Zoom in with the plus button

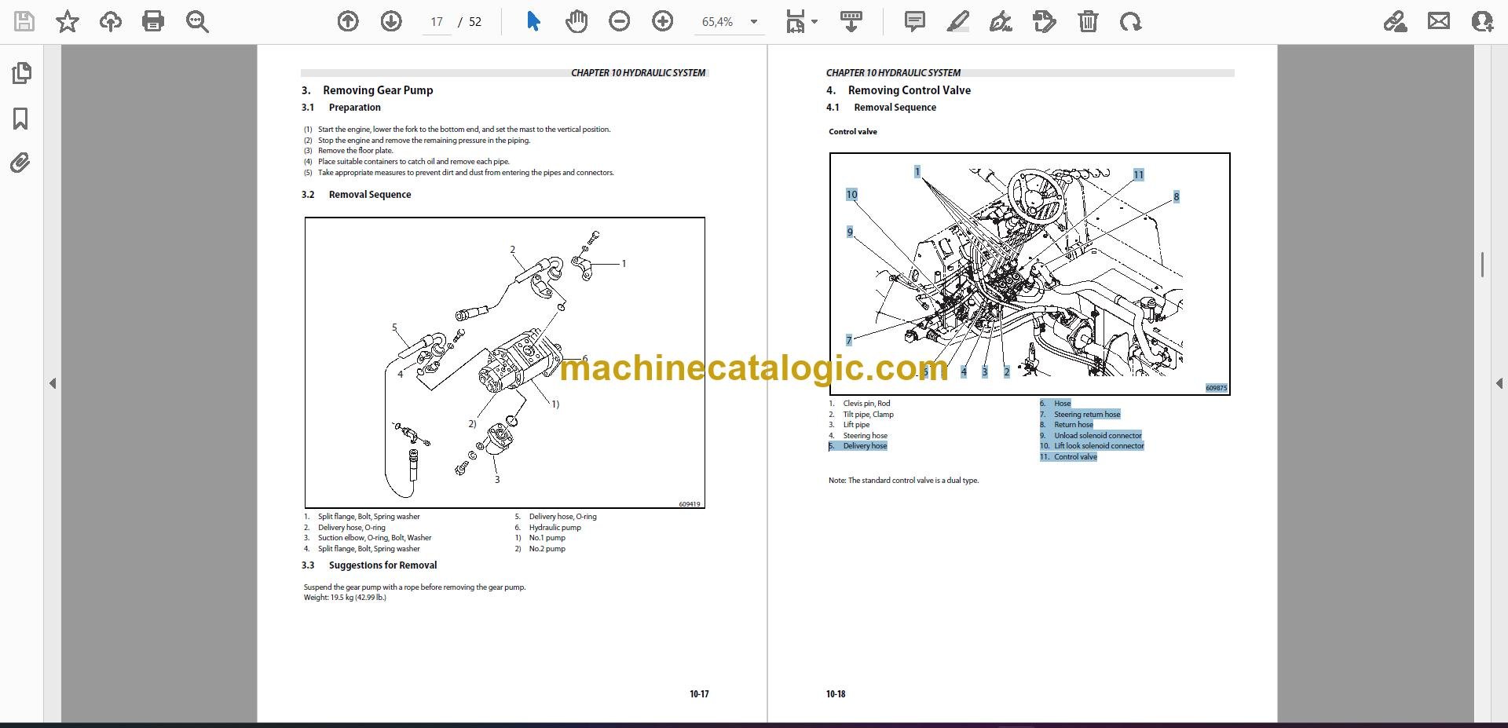coord(663,21)
